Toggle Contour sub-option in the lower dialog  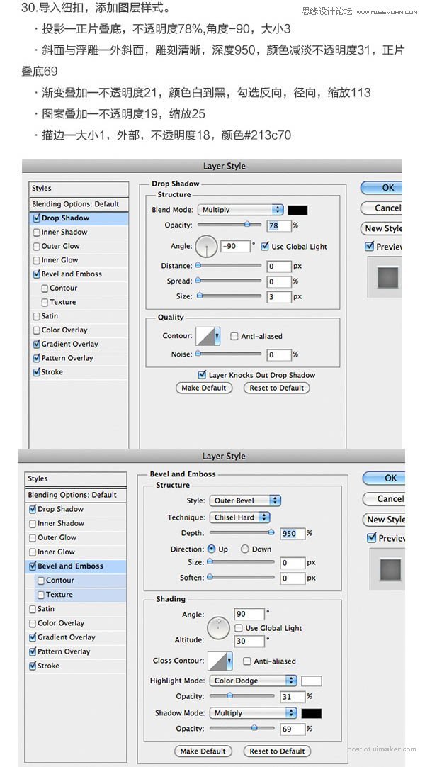(x=41, y=581)
